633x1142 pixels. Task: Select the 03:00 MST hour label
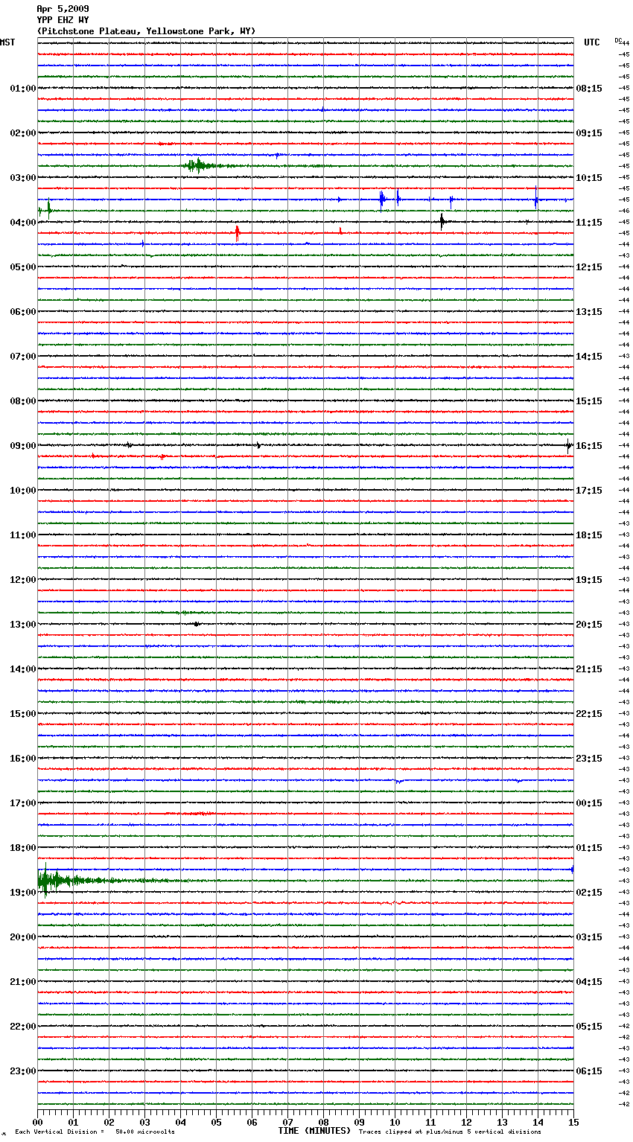[23, 178]
